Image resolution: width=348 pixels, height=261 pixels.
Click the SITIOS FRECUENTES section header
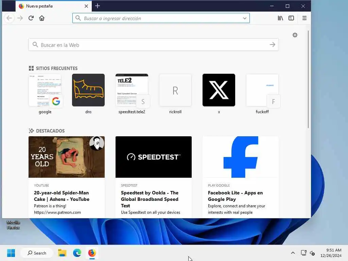pos(53,68)
